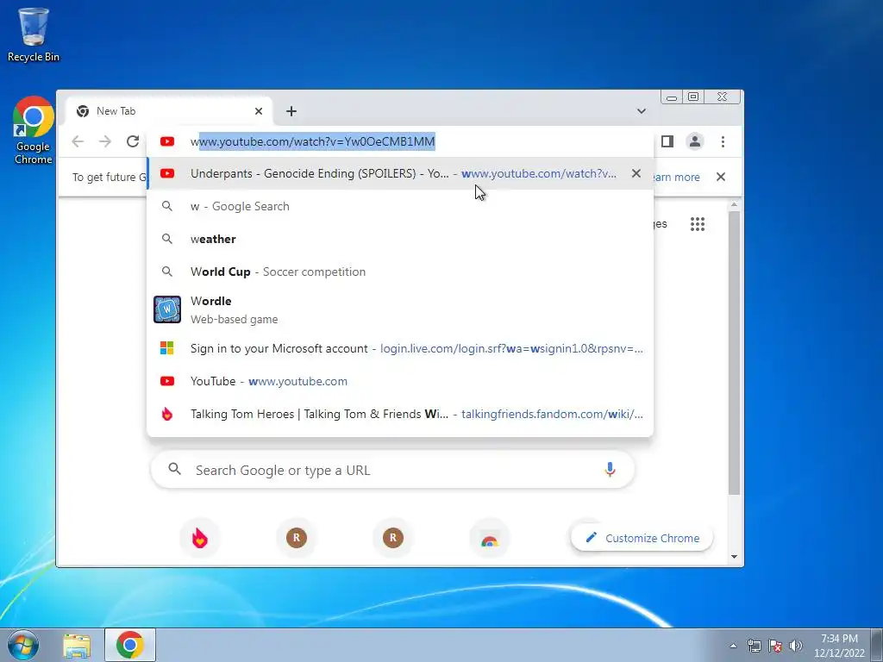Remove the Underpants suggestion with its X
The height and width of the screenshot is (662, 883).
pyautogui.click(x=636, y=173)
